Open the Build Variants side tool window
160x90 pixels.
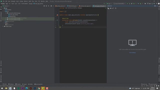point(1,78)
